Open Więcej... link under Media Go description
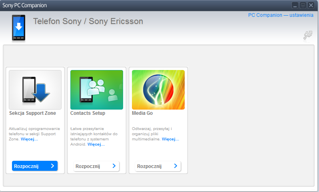Viewport: 319px width, 192px height. tap(170, 139)
